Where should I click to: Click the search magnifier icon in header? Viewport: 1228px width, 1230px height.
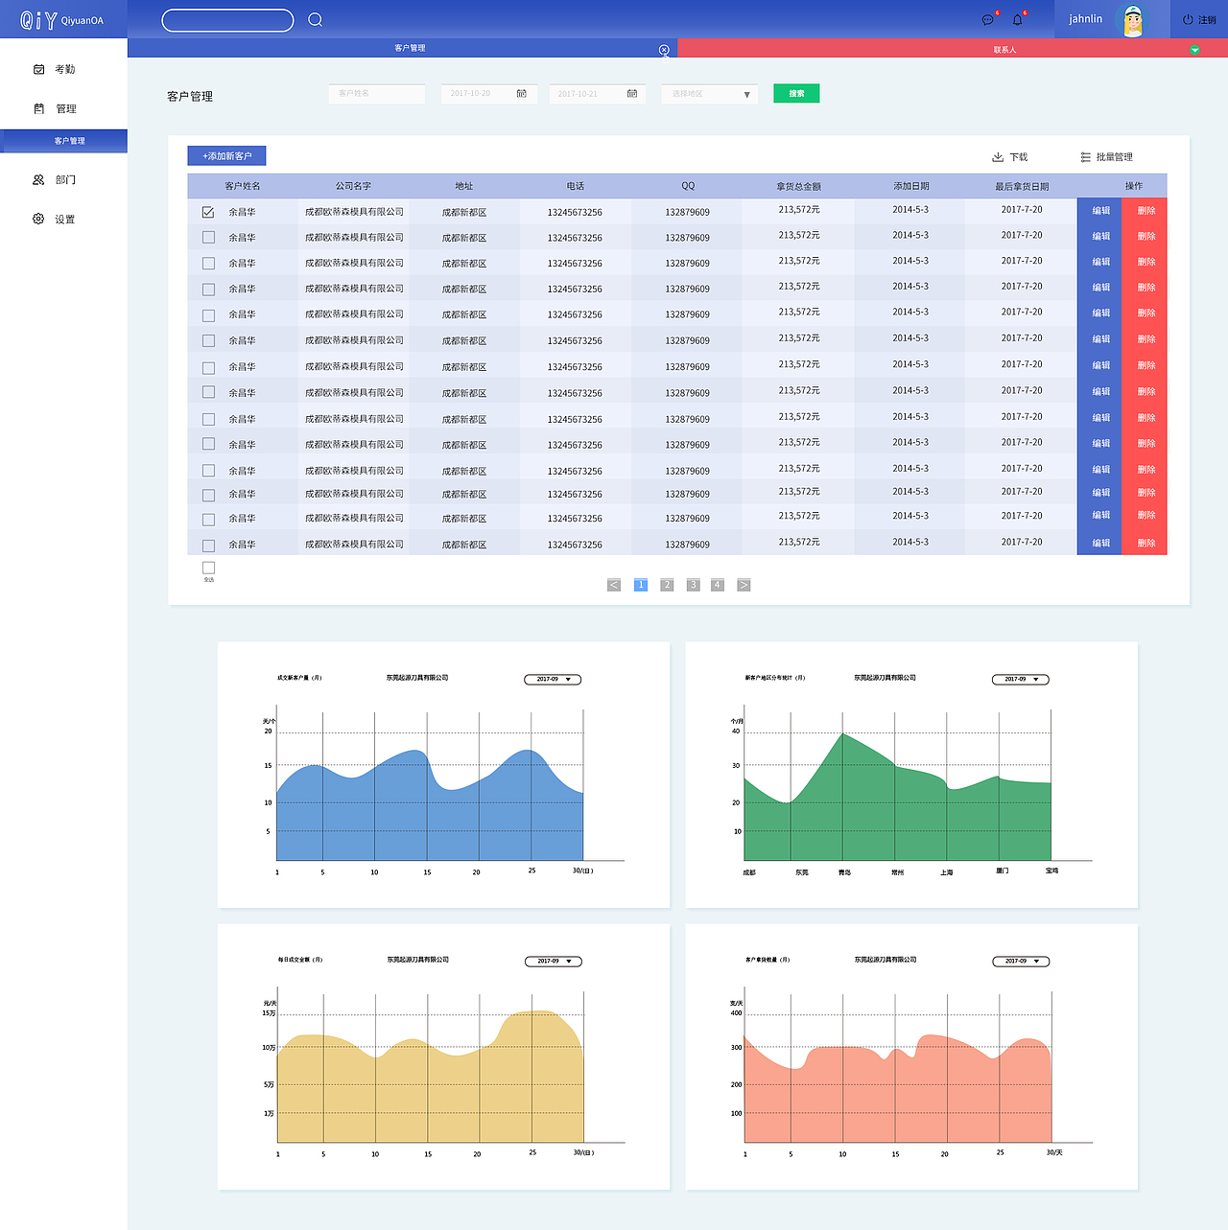315,19
